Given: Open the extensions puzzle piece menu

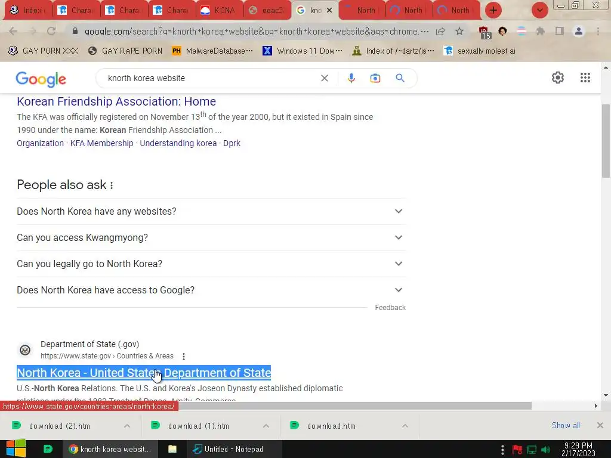Looking at the screenshot, I should click(x=540, y=31).
